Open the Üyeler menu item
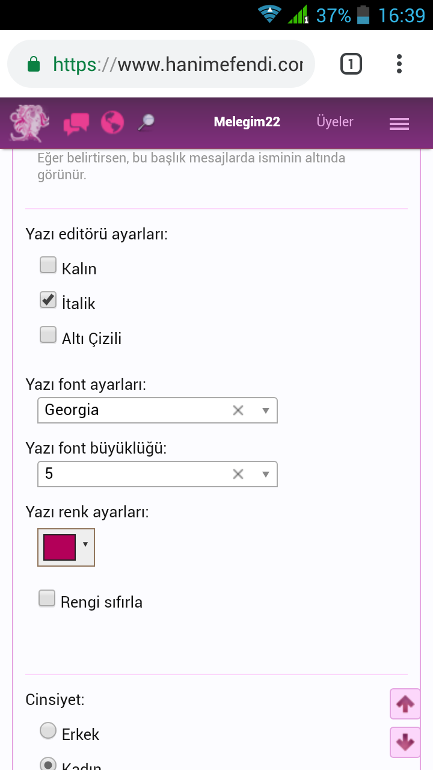Image resolution: width=433 pixels, height=770 pixels. [x=335, y=122]
